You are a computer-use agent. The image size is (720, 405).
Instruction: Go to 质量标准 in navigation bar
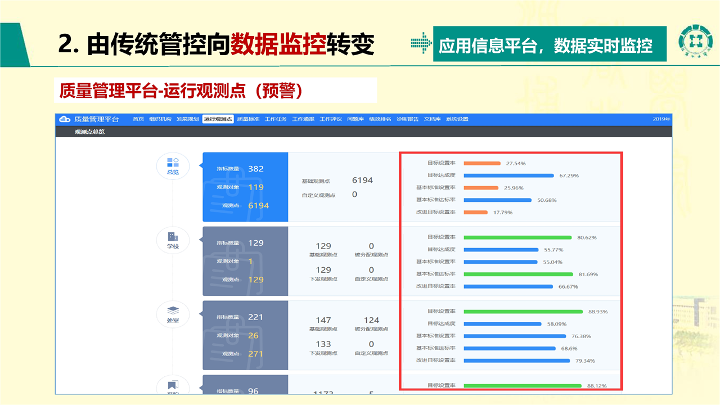click(x=248, y=119)
